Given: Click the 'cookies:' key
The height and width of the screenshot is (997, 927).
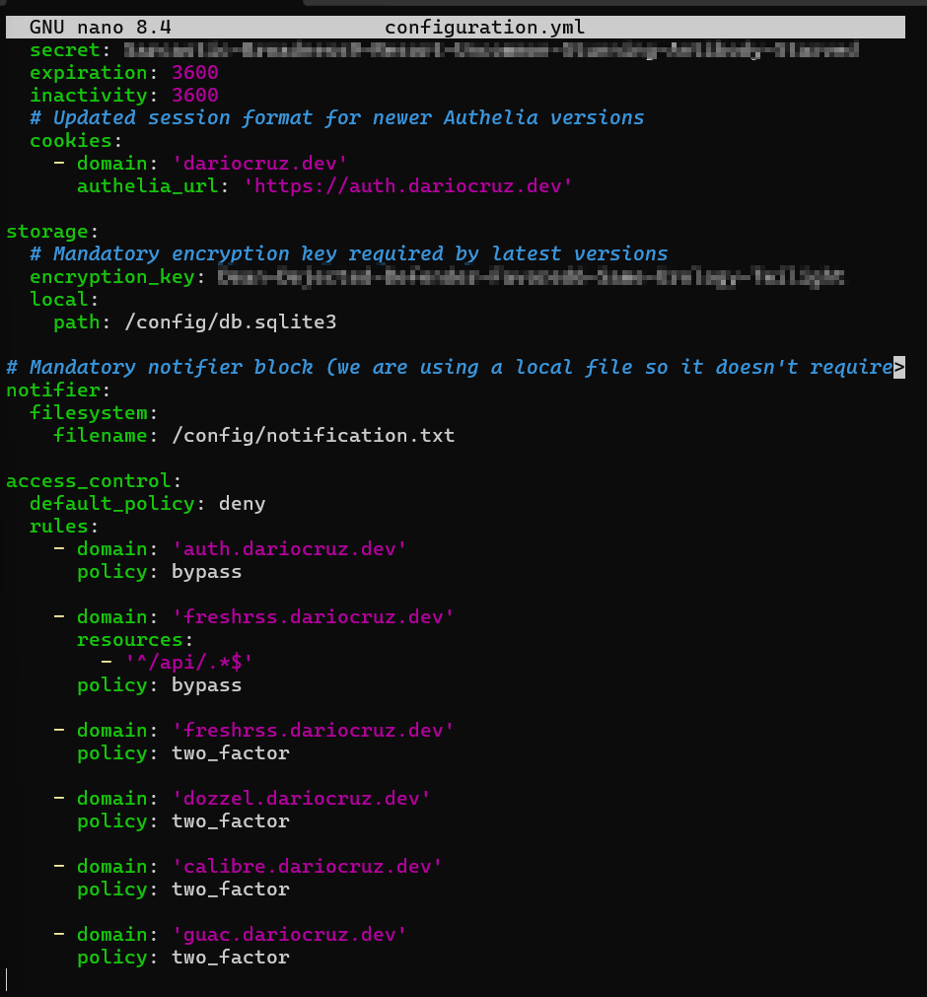Looking at the screenshot, I should coord(76,140).
